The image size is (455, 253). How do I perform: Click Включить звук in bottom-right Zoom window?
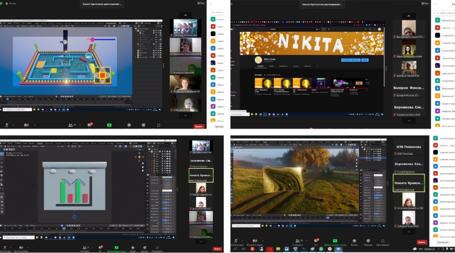tap(236, 241)
